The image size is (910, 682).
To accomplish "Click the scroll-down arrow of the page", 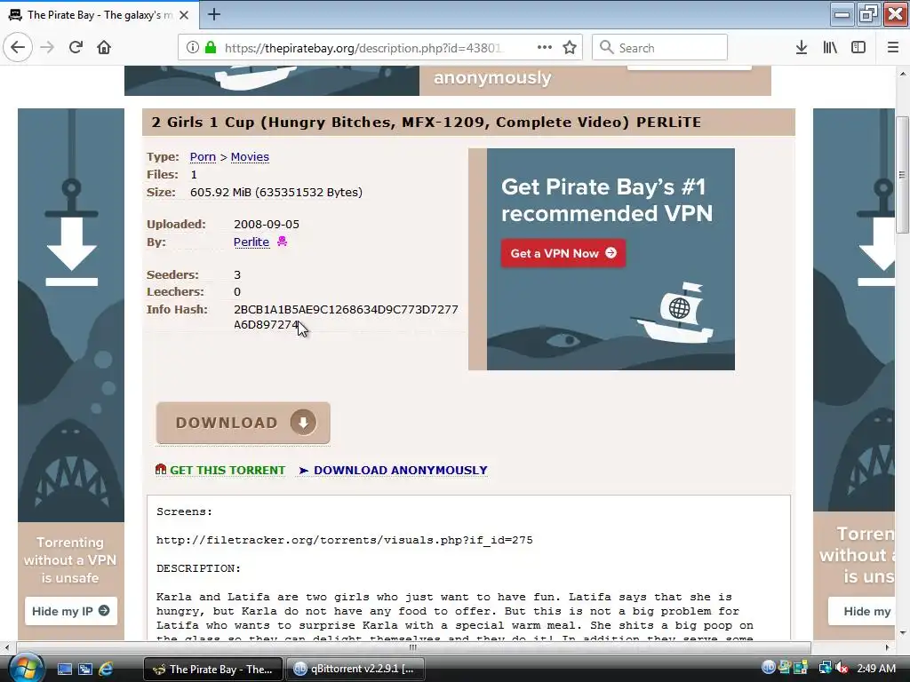I will pos(902,632).
